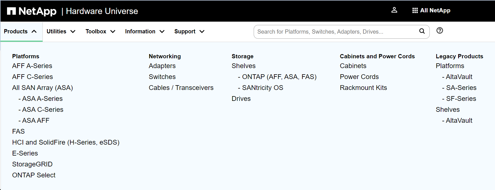Select ASA C-Series link
This screenshot has width=495, height=190.
pyautogui.click(x=42, y=110)
